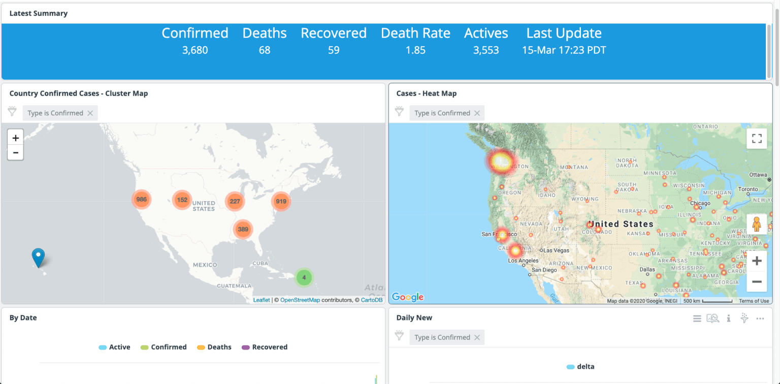Screen dimensions: 780x384
Task: Open the OpenStreetMap contributors link
Action: [x=300, y=300]
